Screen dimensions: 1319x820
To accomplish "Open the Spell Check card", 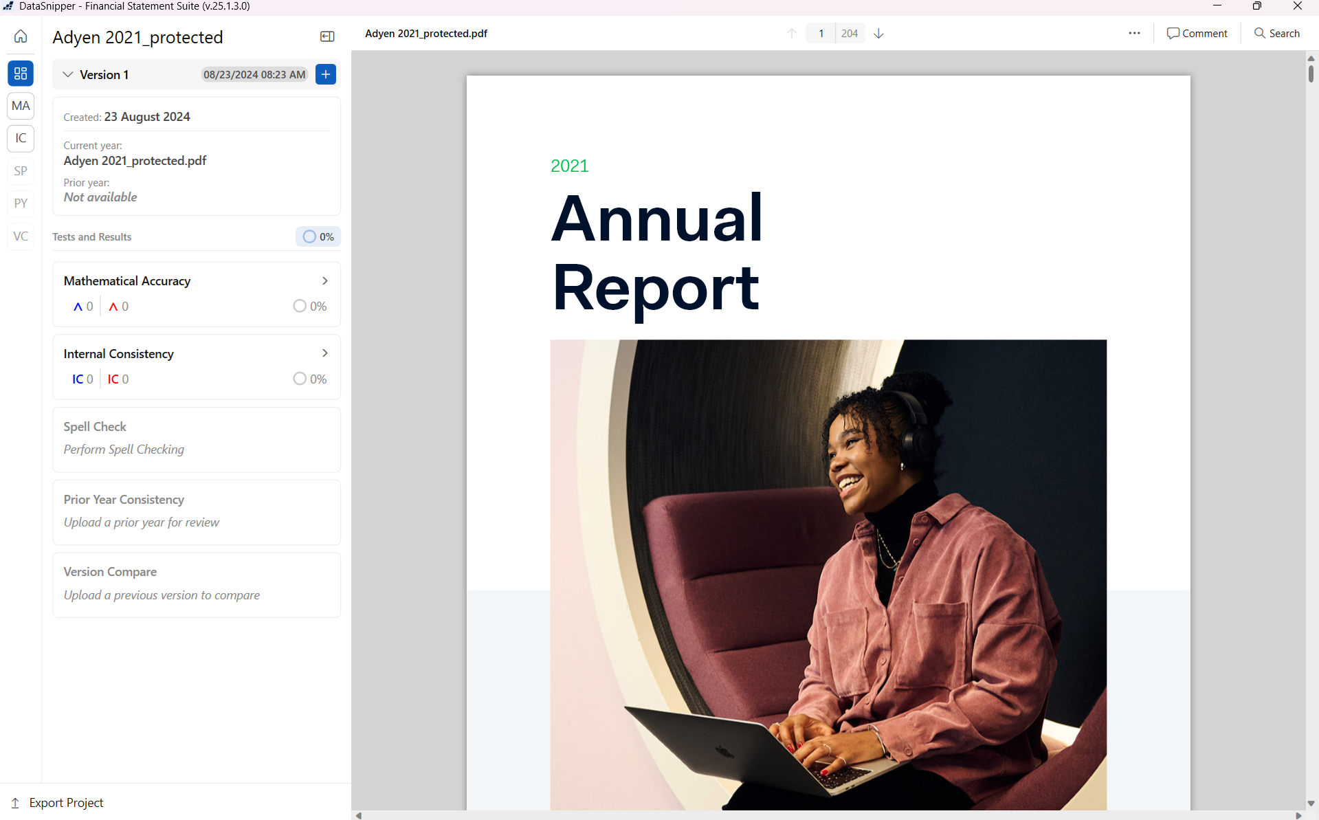I will (x=197, y=439).
